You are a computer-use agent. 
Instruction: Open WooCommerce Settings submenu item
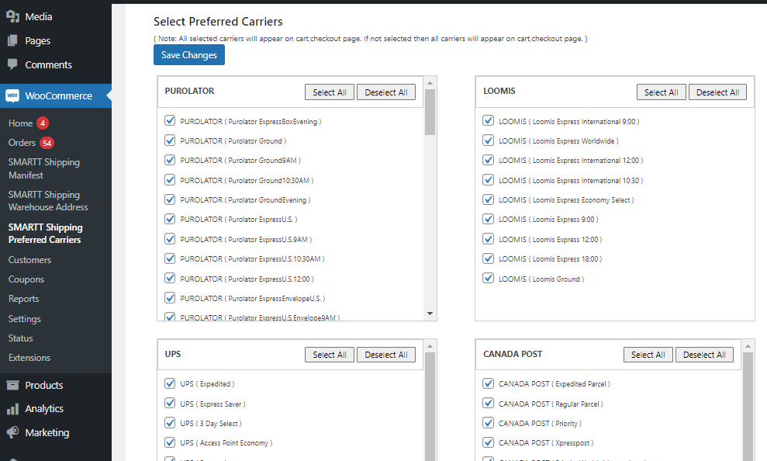(25, 319)
